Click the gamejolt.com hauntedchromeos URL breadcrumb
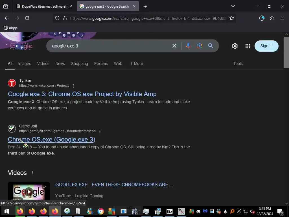Image resolution: width=289 pixels, height=217 pixels. pos(57,131)
